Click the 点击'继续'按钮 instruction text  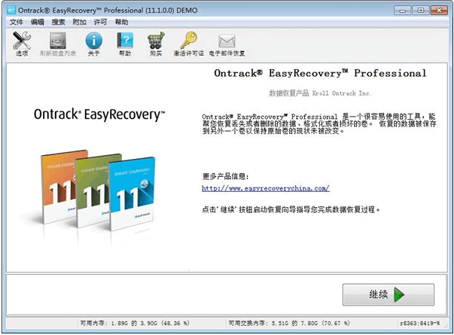click(291, 209)
